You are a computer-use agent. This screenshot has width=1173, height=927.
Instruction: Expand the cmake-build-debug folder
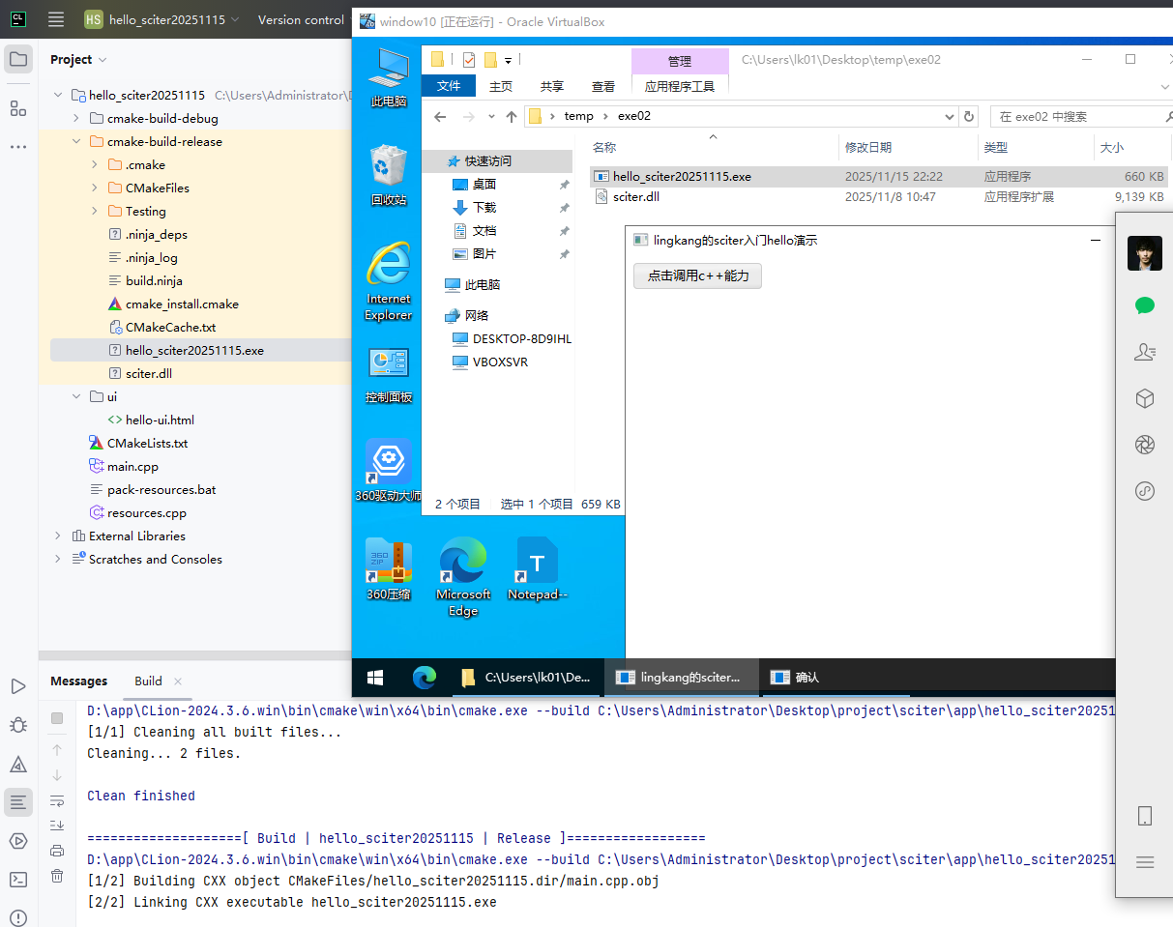tap(76, 119)
